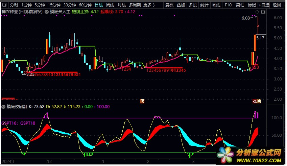287x166 pixels.
Task: Click the 预 forecast marker on chart
Action: pyautogui.click(x=142, y=101)
